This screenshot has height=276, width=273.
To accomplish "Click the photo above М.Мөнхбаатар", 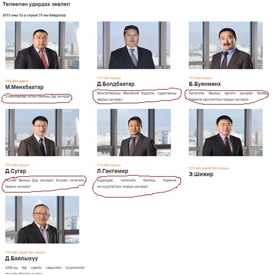I will [x=42, y=45].
